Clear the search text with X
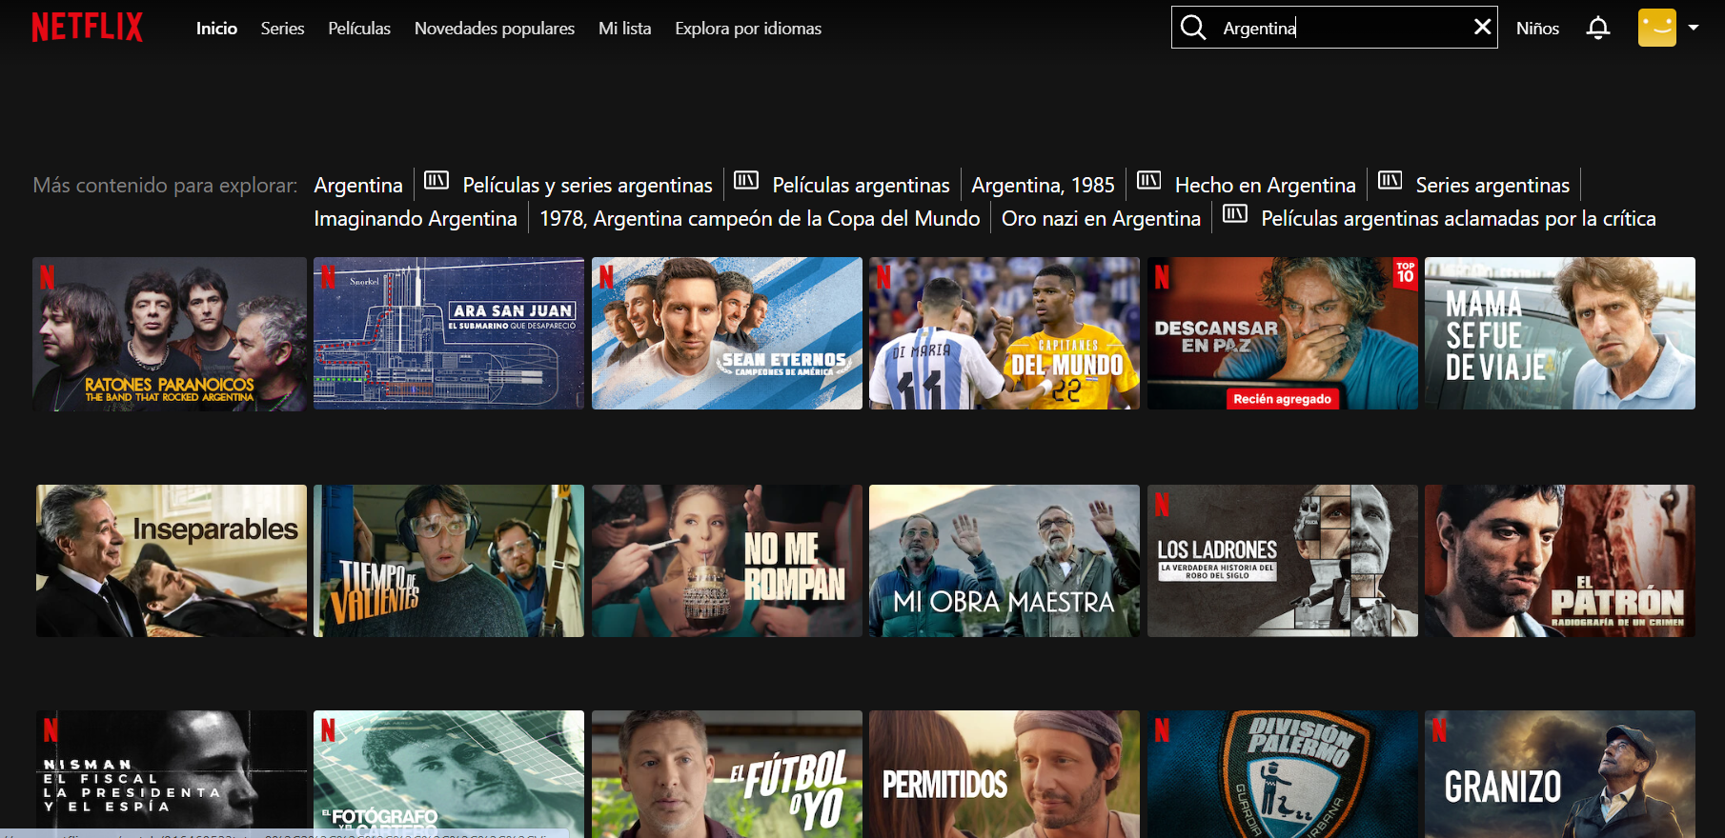This screenshot has width=1725, height=838. [1482, 28]
